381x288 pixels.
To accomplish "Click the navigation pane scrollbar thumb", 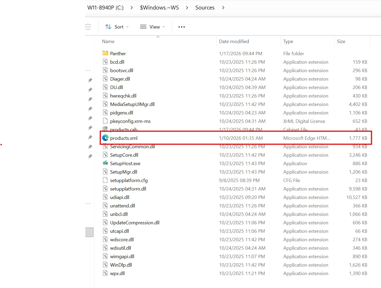I will [89, 232].
